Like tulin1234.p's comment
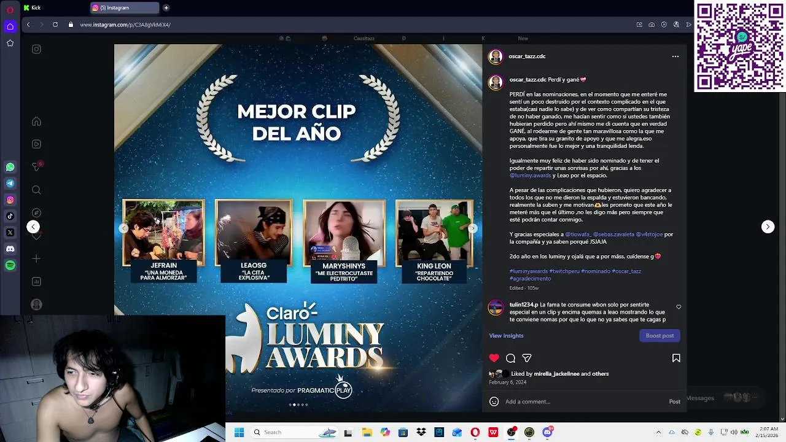The height and width of the screenshot is (442, 786). (679, 307)
